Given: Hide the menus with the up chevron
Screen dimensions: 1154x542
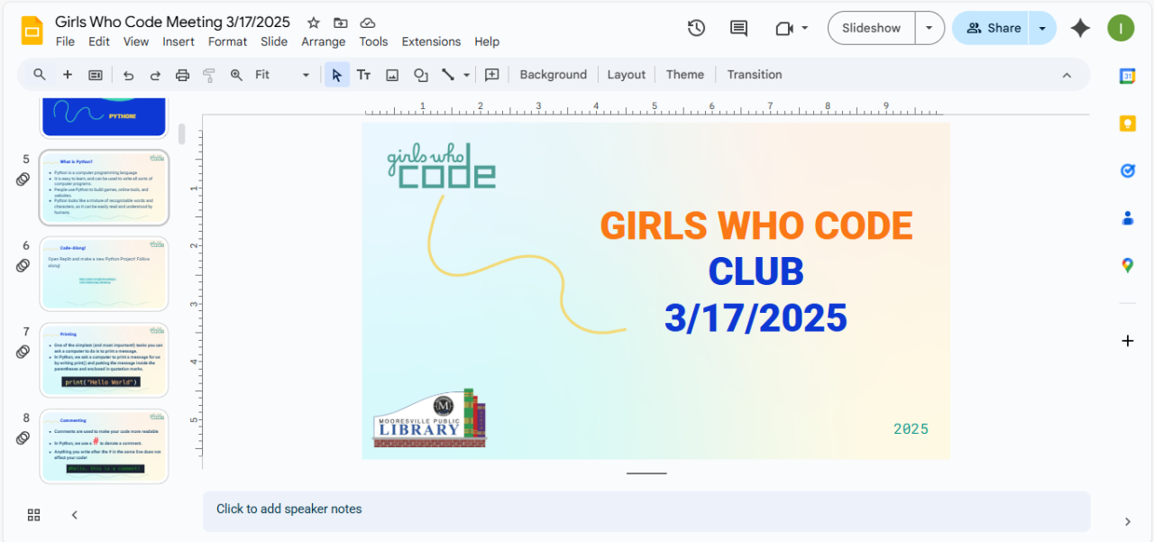Looking at the screenshot, I should 1067,75.
